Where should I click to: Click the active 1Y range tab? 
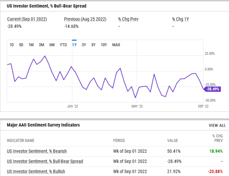pos(74,45)
